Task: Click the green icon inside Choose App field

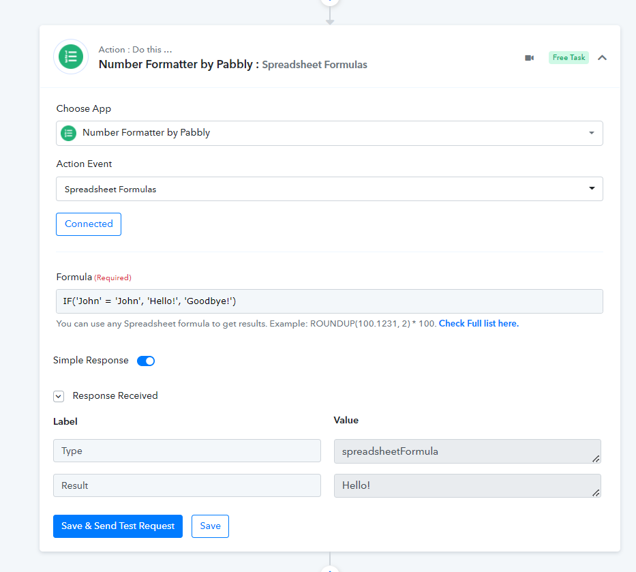Action: [68, 133]
